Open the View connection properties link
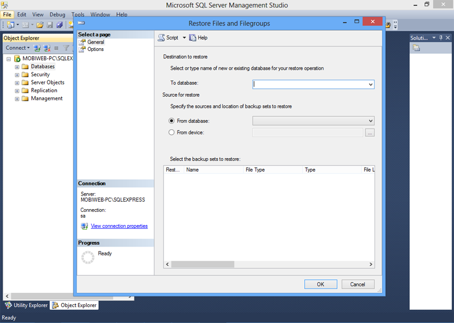This screenshot has height=323, width=454. (x=119, y=226)
